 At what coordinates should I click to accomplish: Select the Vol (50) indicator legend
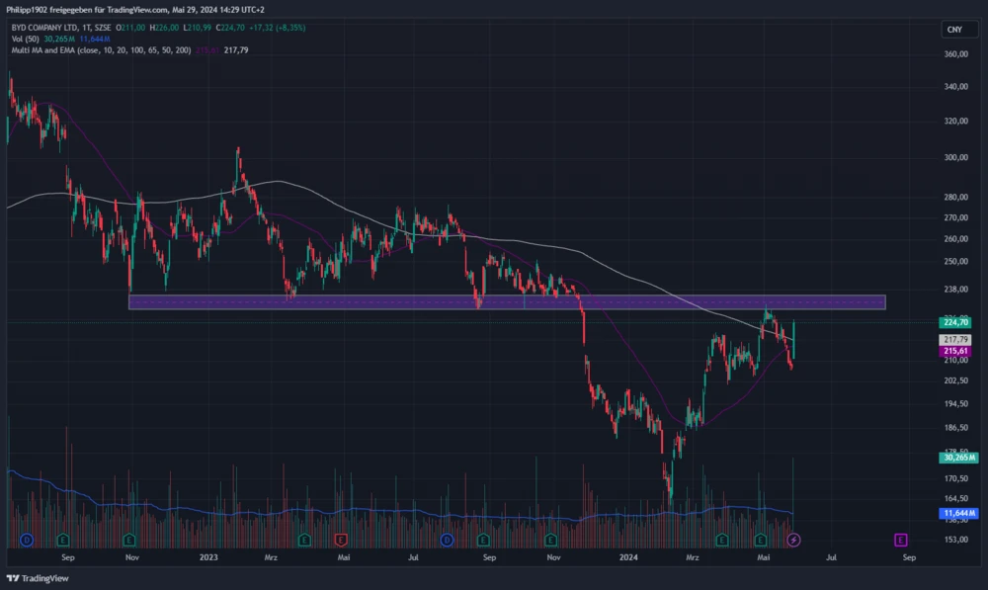22,39
